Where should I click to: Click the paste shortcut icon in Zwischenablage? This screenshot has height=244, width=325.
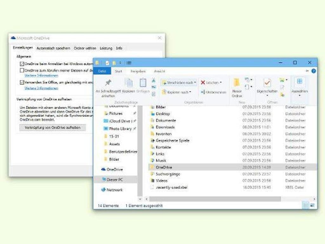pyautogui.click(x=154, y=94)
